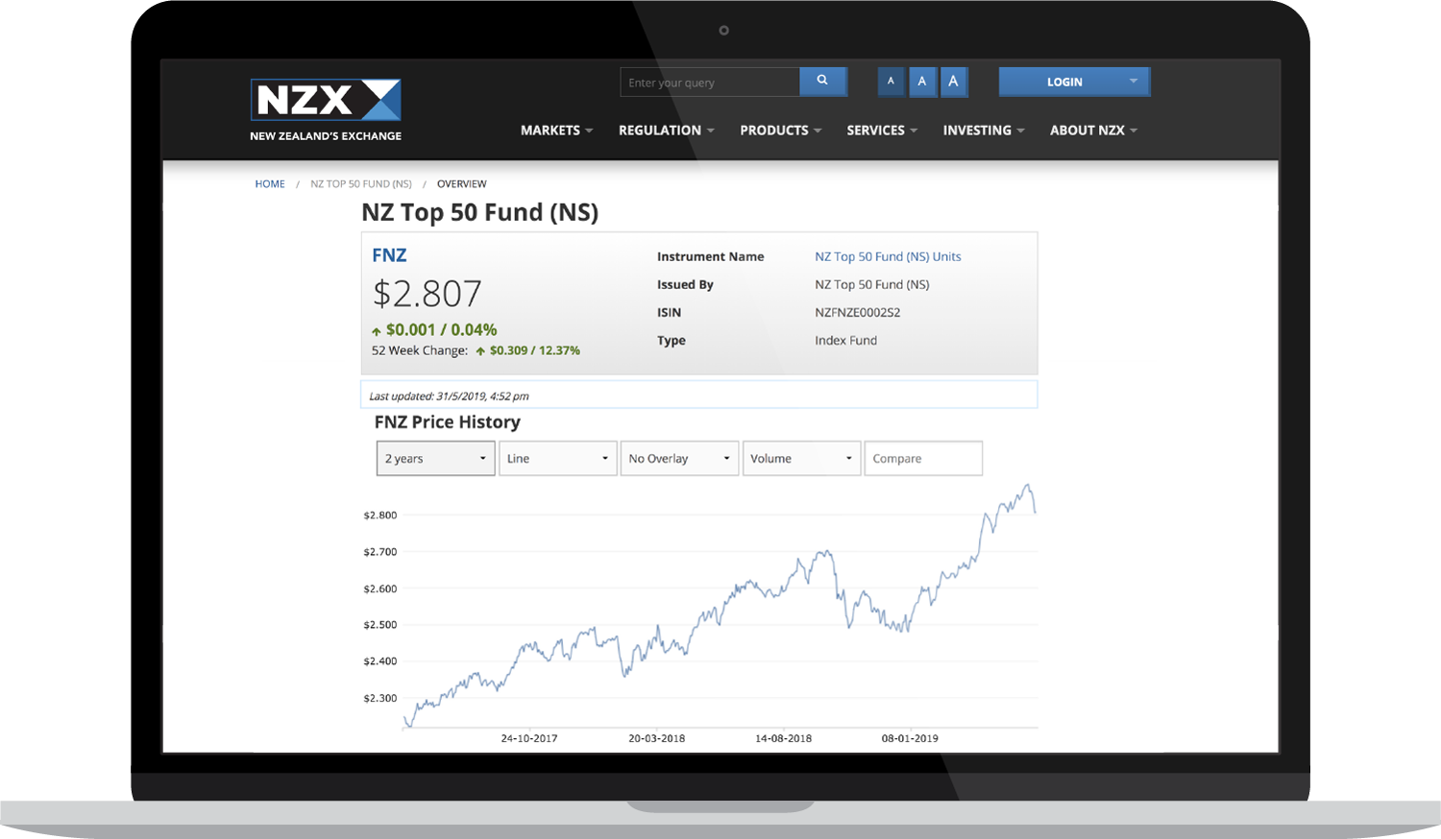Image resolution: width=1441 pixels, height=839 pixels.
Task: Open the ABOUT NZX menu
Action: coord(1093,131)
